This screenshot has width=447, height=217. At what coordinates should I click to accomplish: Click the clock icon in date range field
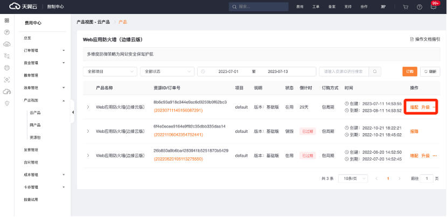(x=203, y=71)
